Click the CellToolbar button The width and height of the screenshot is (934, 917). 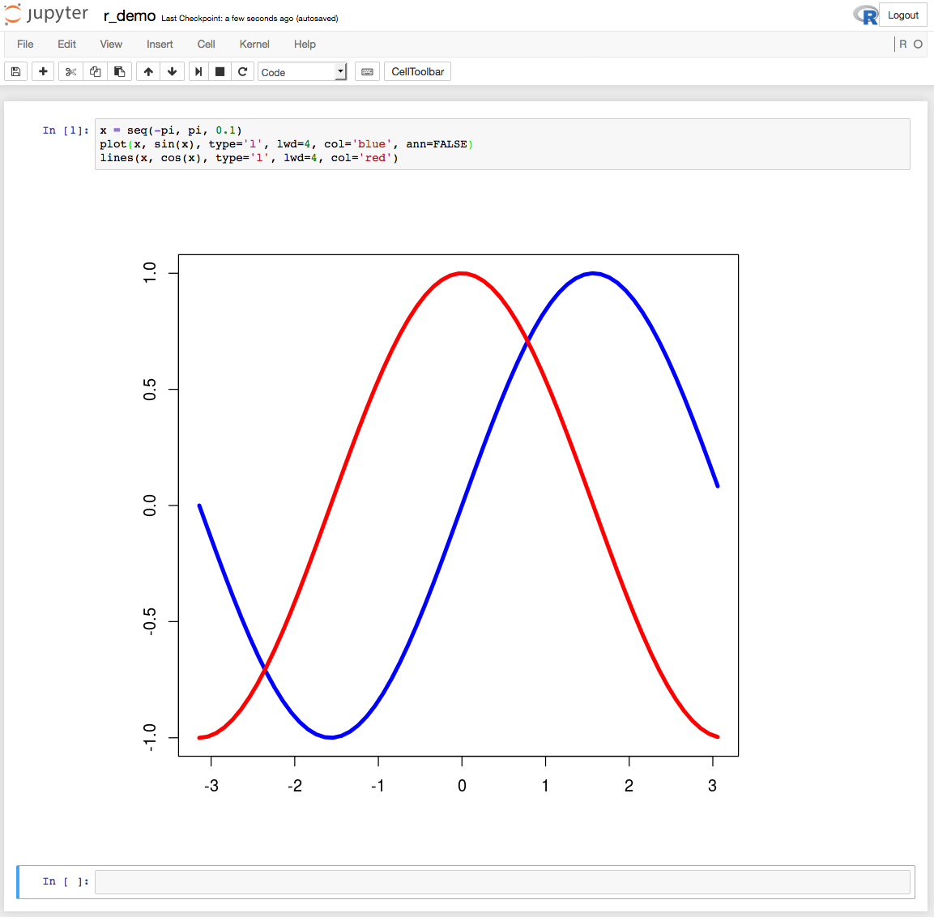417,72
